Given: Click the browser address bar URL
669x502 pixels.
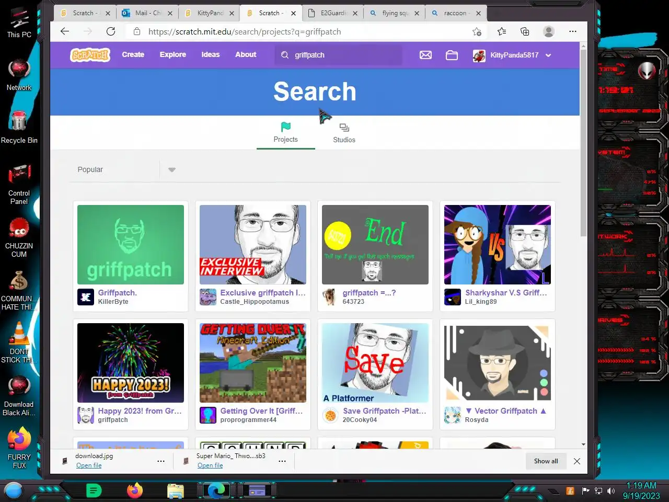Looking at the screenshot, I should point(245,31).
